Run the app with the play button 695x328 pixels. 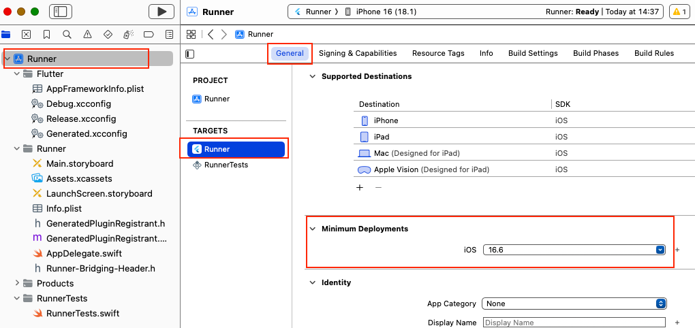click(161, 12)
